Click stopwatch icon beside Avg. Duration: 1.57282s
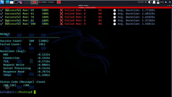 click(x=114, y=20)
